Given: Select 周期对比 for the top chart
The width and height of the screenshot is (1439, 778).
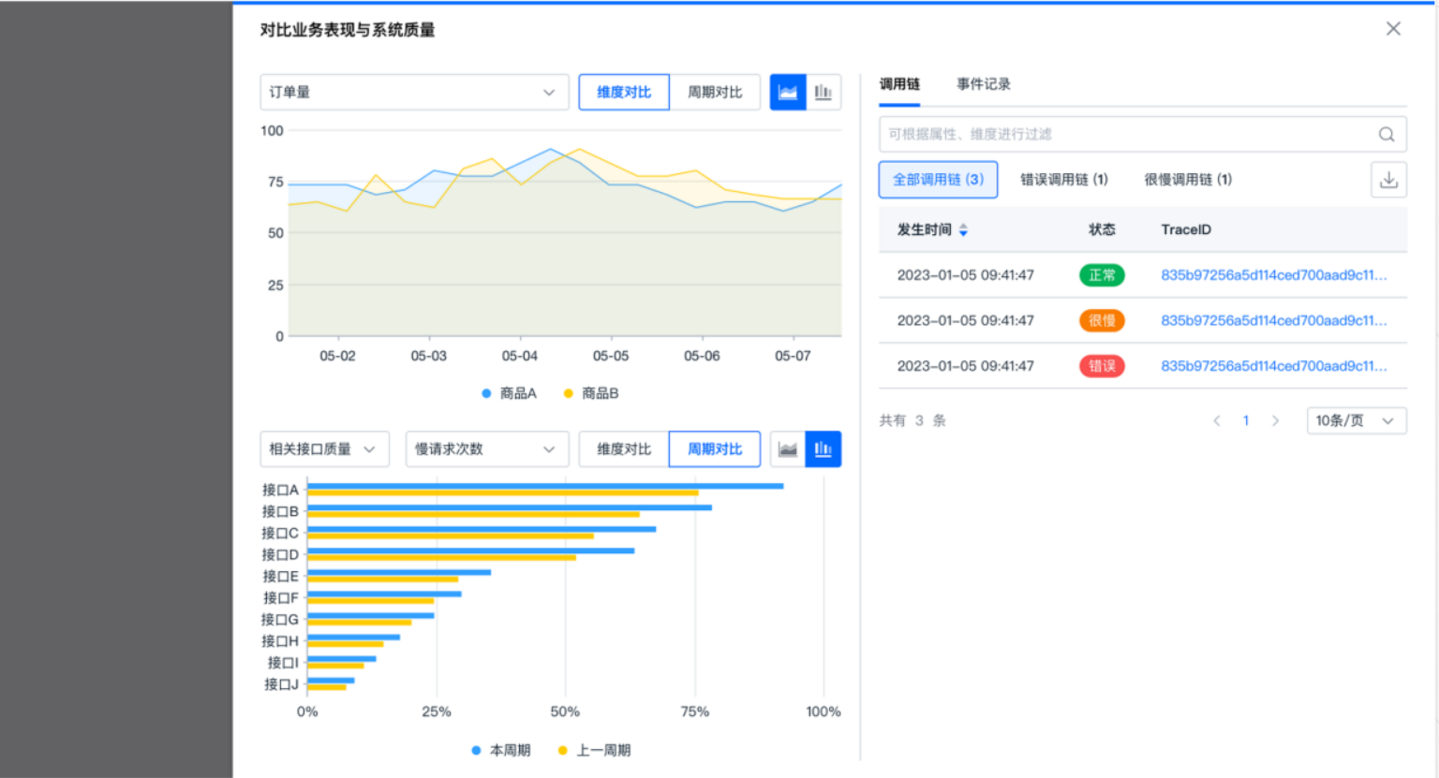Looking at the screenshot, I should click(715, 93).
